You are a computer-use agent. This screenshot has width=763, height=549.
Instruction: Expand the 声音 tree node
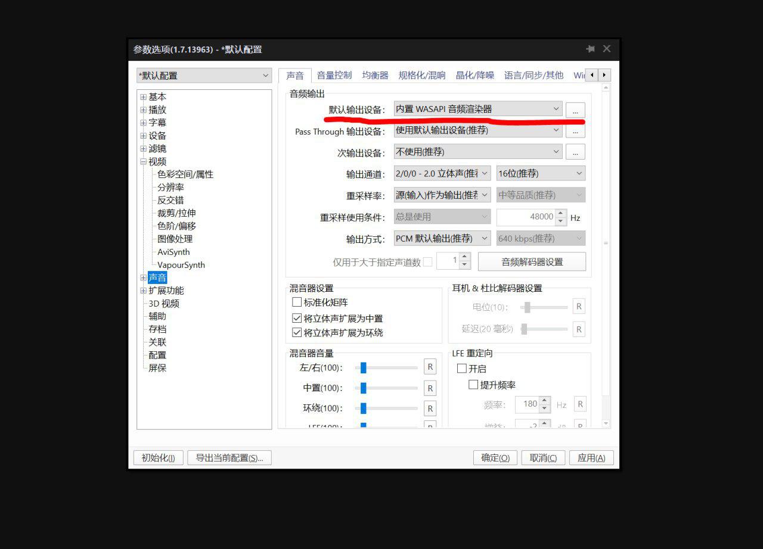click(x=143, y=277)
